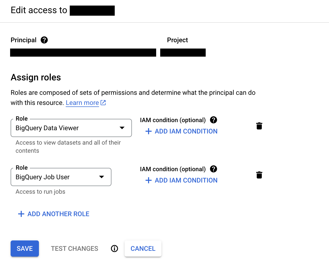Show help for Job User's IAM condition
Screen dimensions: 329x269
point(214,169)
